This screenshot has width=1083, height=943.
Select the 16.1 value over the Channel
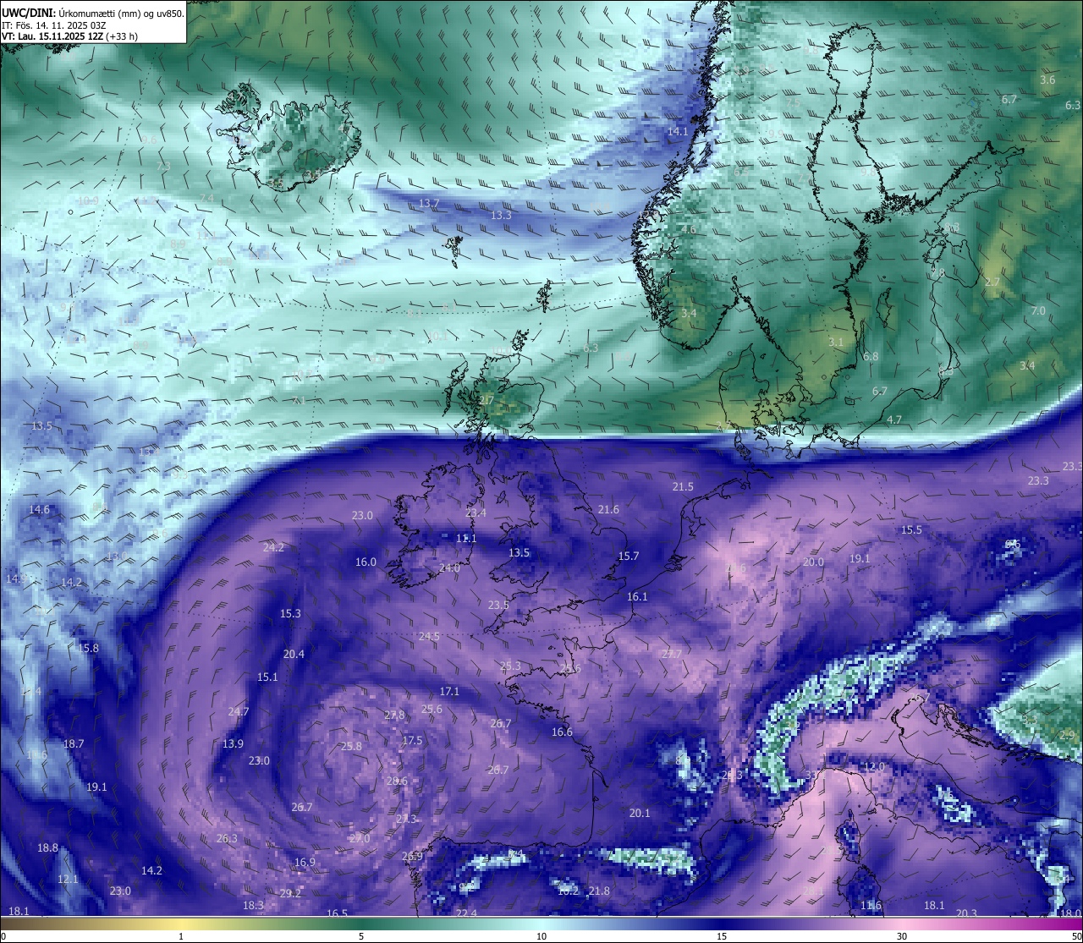point(637,597)
